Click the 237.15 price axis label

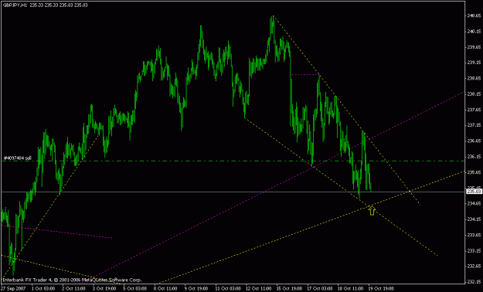[474, 125]
